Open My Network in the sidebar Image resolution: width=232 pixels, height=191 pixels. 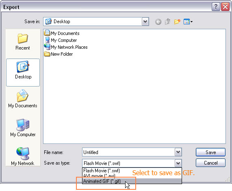23,156
